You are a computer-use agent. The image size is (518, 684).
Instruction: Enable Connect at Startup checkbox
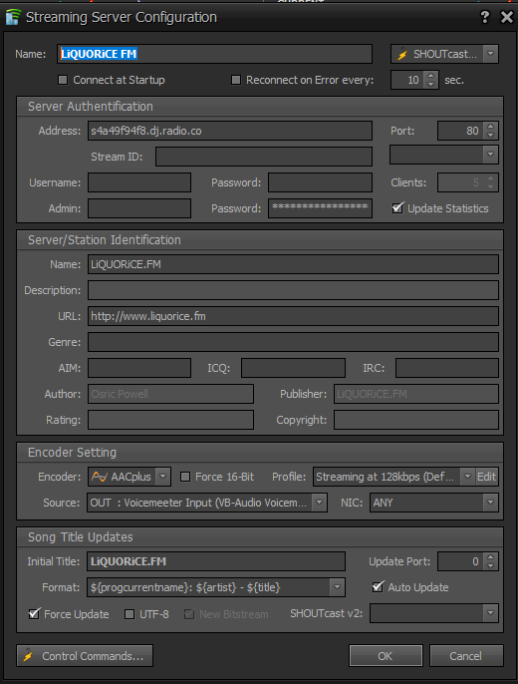point(63,80)
